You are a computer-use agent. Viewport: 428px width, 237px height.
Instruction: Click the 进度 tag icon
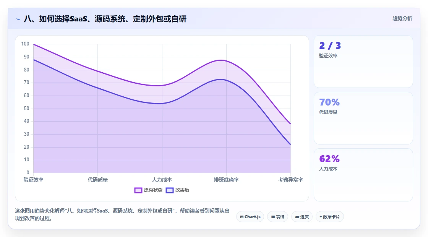click(x=297, y=217)
